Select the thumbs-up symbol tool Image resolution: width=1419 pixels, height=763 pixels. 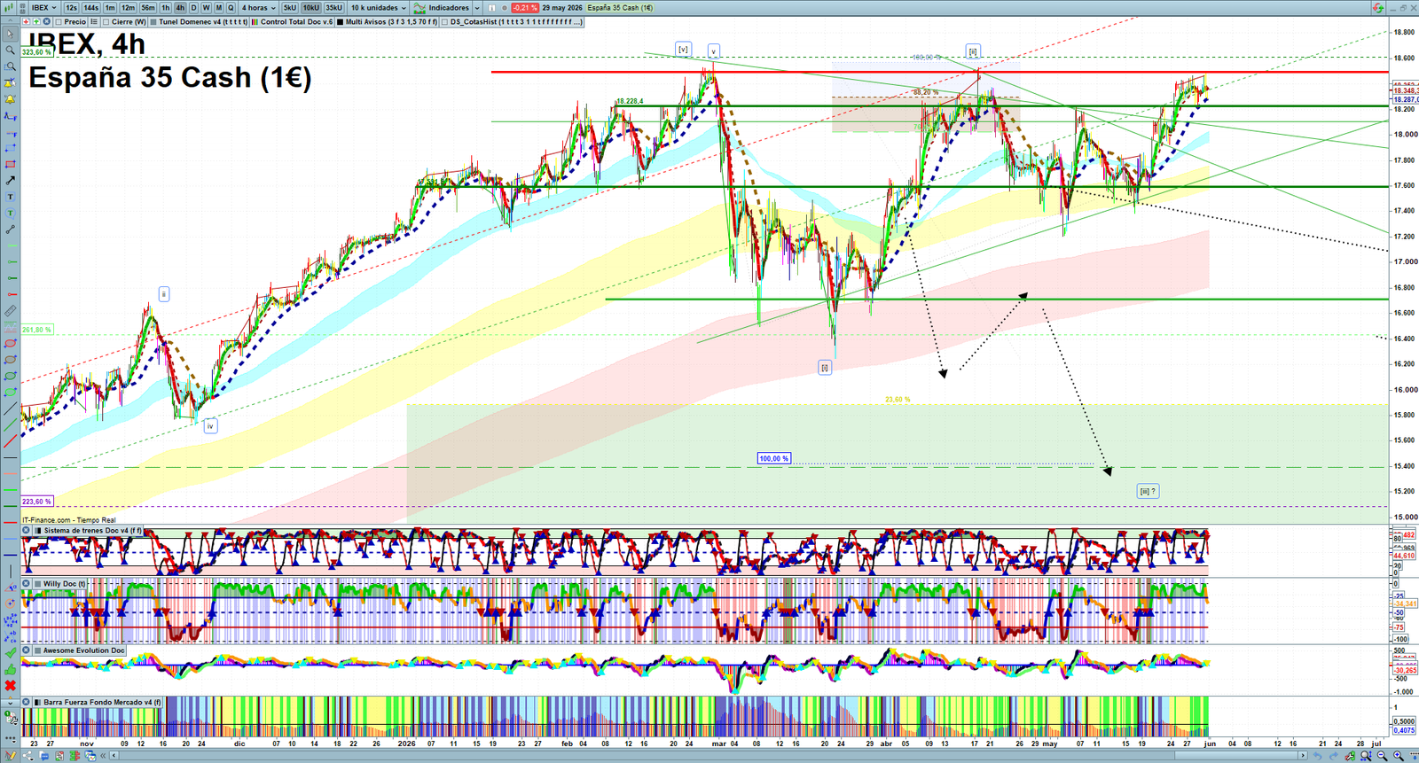point(10,670)
